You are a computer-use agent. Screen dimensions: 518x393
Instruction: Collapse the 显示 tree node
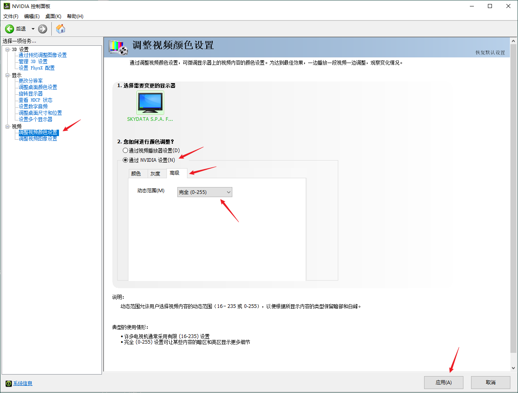[x=8, y=75]
